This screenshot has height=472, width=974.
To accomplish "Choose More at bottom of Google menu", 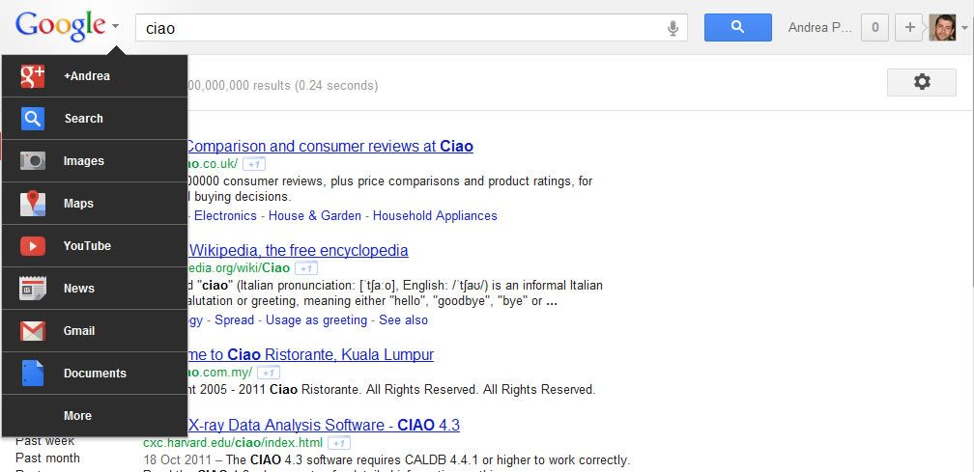I will (x=77, y=416).
